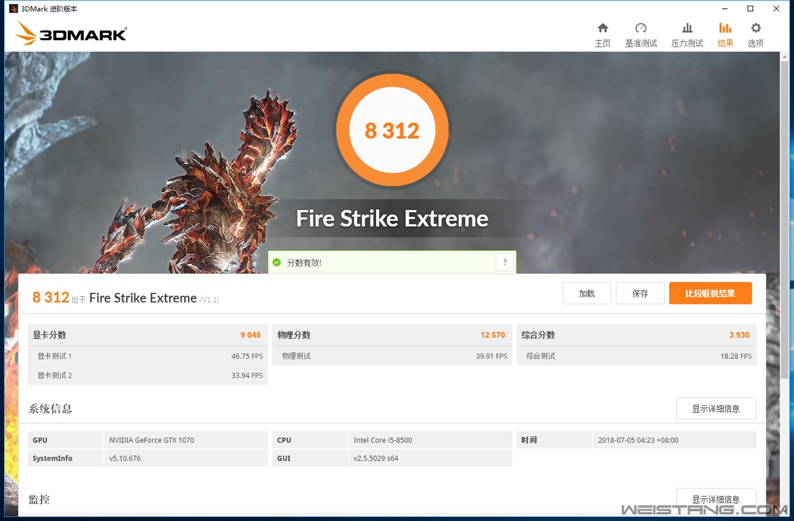Minimize the 3DMark window
The width and height of the screenshot is (794, 521).
[x=725, y=9]
